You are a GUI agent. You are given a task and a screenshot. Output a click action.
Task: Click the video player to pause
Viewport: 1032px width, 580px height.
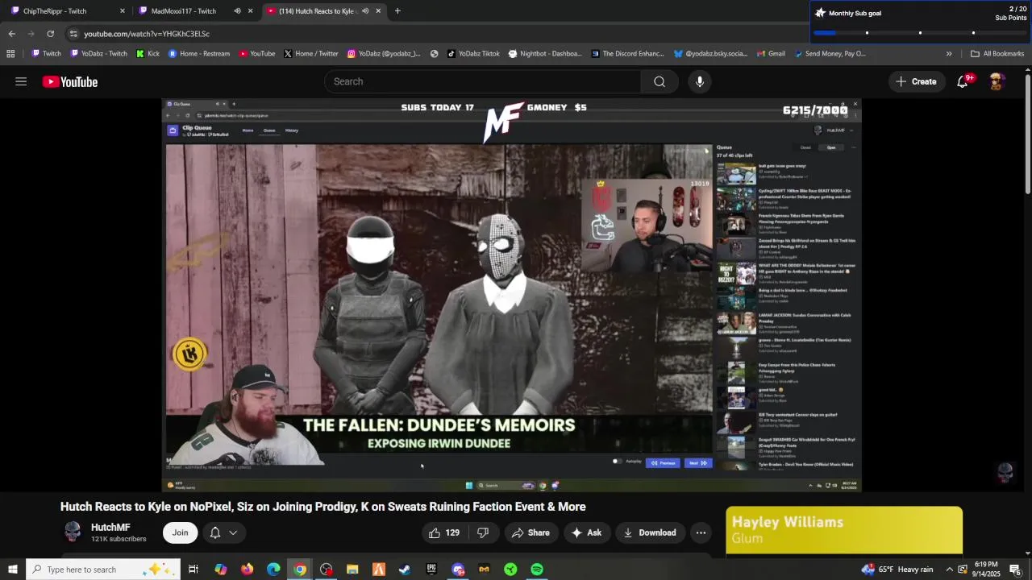(511, 295)
